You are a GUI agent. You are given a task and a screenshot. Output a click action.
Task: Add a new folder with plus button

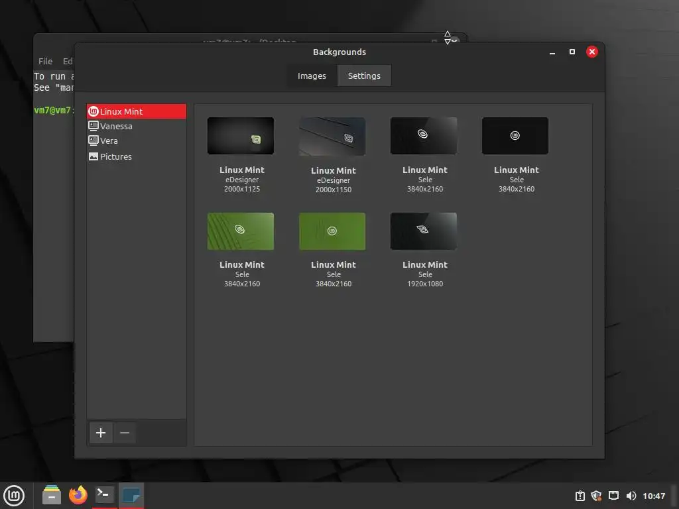[101, 432]
